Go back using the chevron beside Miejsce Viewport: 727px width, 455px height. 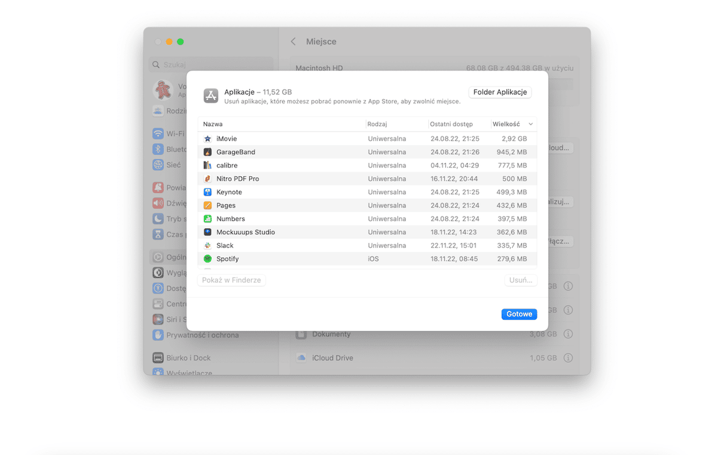pos(293,41)
